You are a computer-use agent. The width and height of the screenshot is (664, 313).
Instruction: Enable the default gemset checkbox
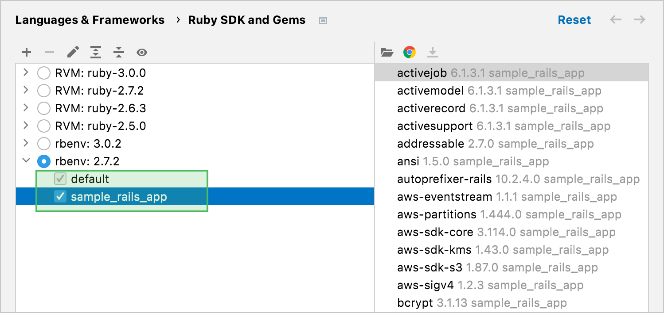pyautogui.click(x=60, y=179)
